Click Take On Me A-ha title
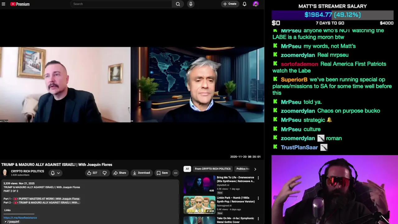The height and width of the screenshot is (224, 398). point(235,220)
